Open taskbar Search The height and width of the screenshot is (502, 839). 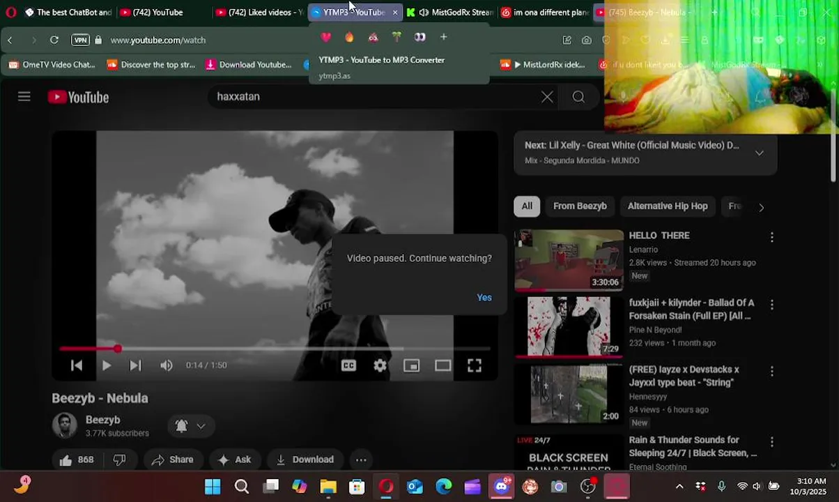[x=241, y=487]
